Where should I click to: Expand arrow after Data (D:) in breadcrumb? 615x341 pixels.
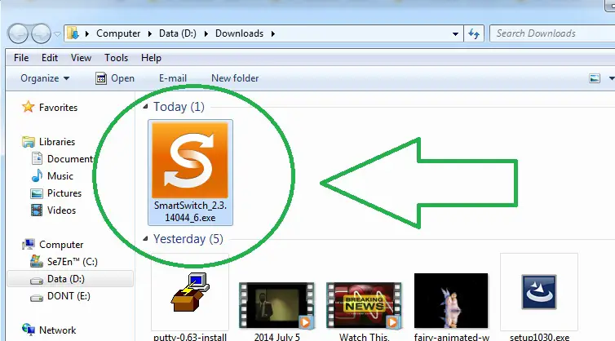tap(206, 33)
